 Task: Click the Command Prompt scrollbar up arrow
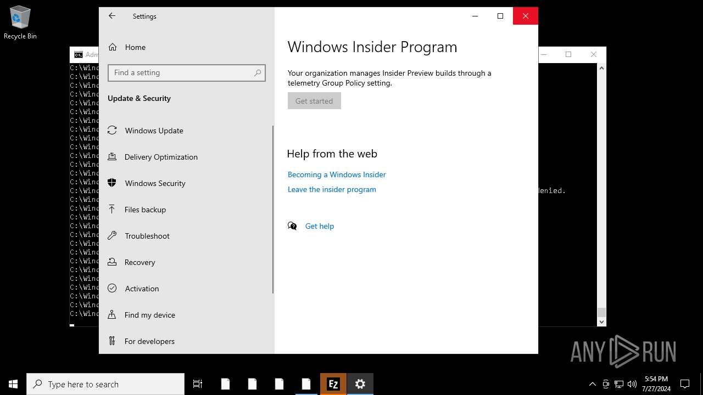(601, 68)
